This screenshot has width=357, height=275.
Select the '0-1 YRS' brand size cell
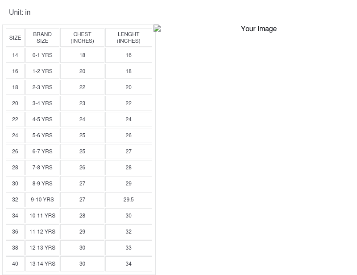(42, 55)
